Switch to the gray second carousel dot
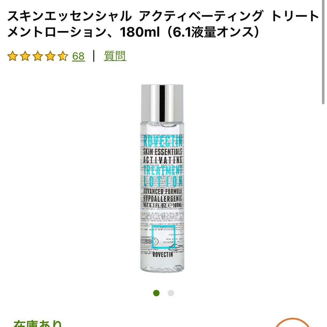 coord(171,293)
